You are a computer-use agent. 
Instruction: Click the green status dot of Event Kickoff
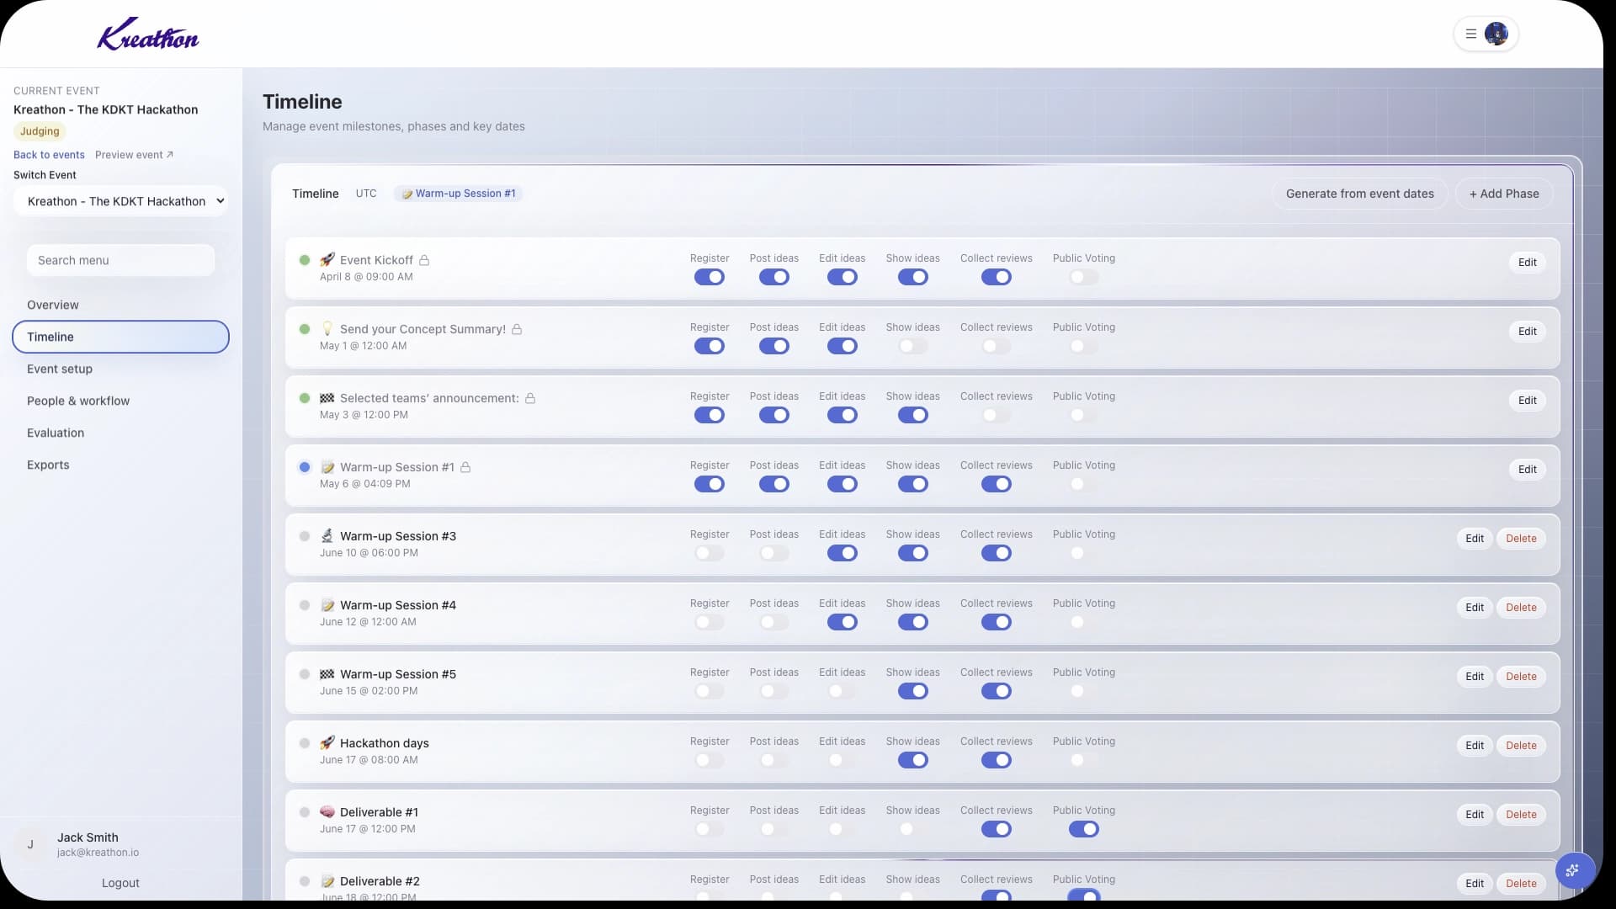(305, 260)
